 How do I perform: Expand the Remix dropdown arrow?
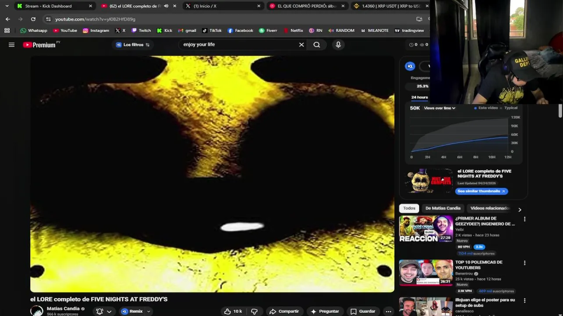(x=148, y=311)
